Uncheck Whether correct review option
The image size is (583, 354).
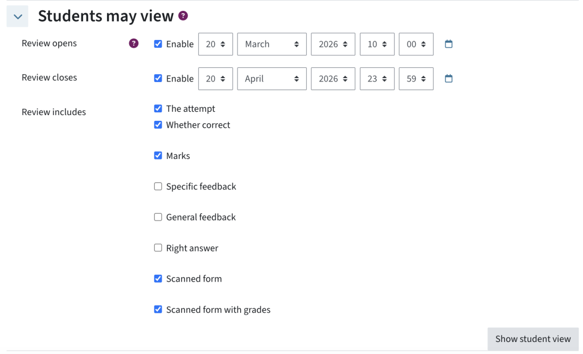[158, 124]
